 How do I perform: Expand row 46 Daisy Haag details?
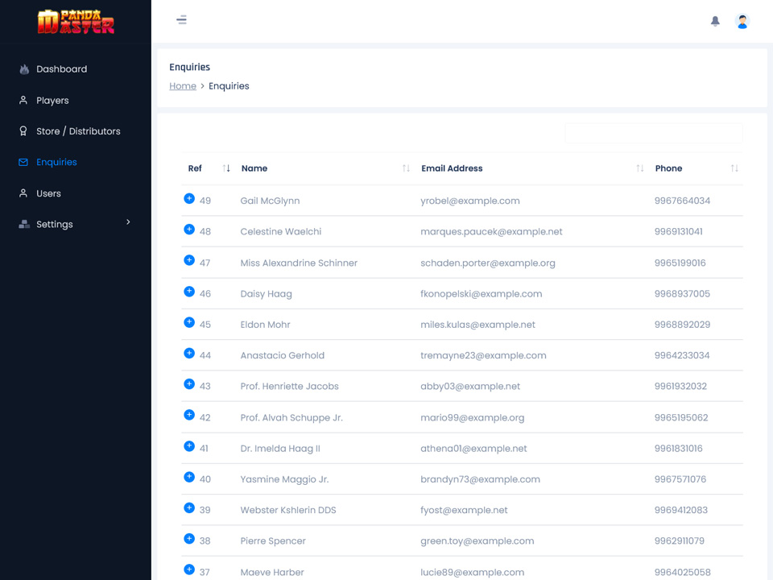pos(189,292)
